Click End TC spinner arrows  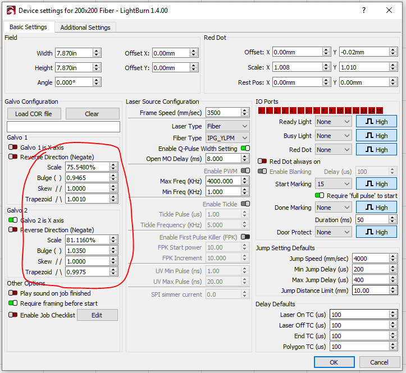[x=393, y=336]
